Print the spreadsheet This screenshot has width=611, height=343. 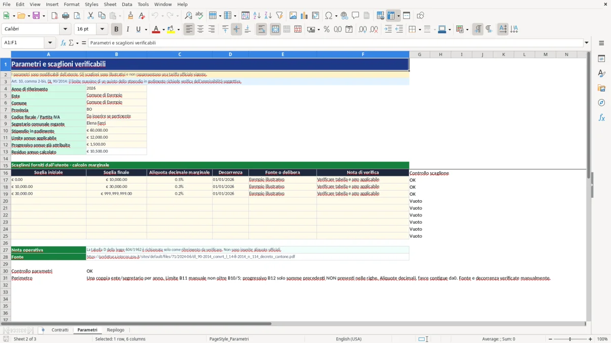point(65,16)
